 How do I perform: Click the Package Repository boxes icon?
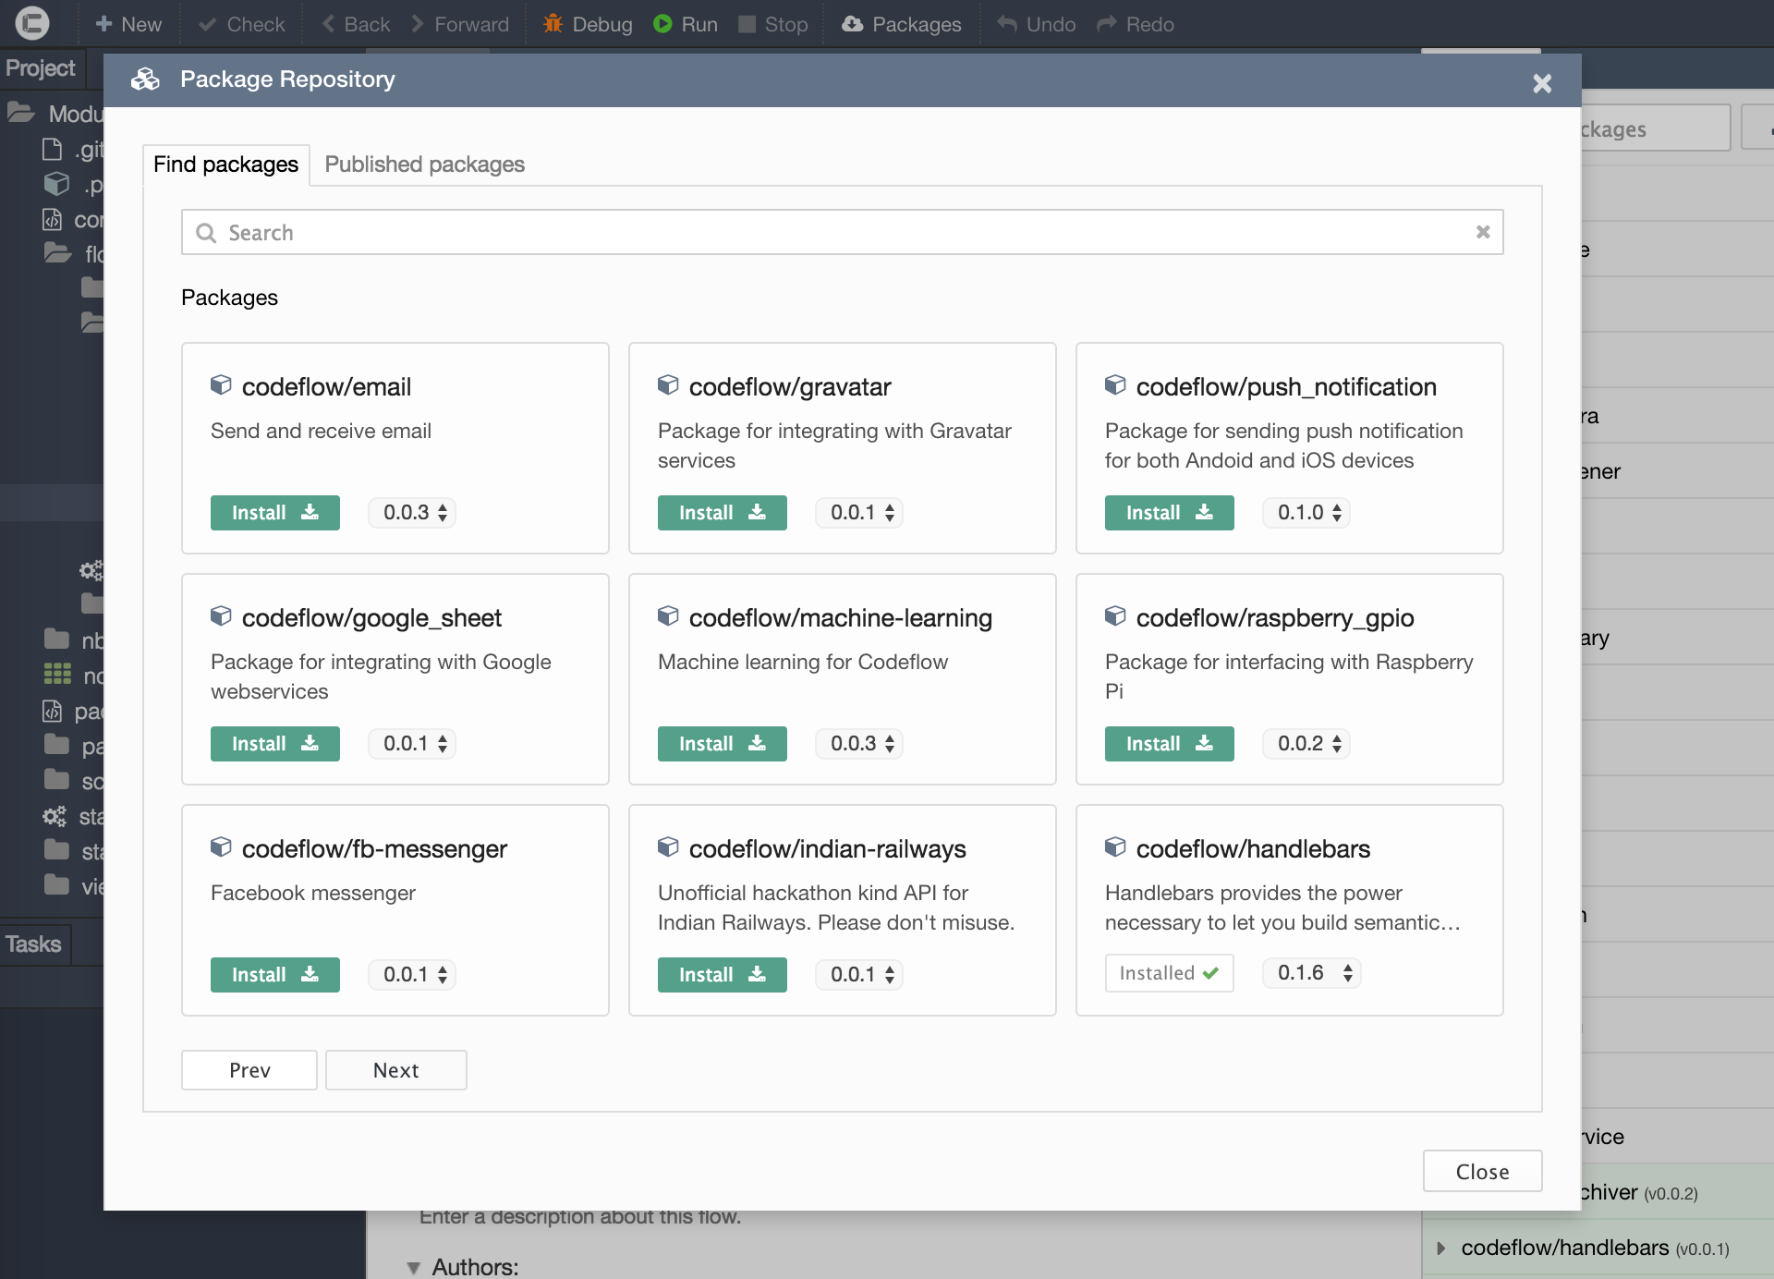tap(145, 79)
